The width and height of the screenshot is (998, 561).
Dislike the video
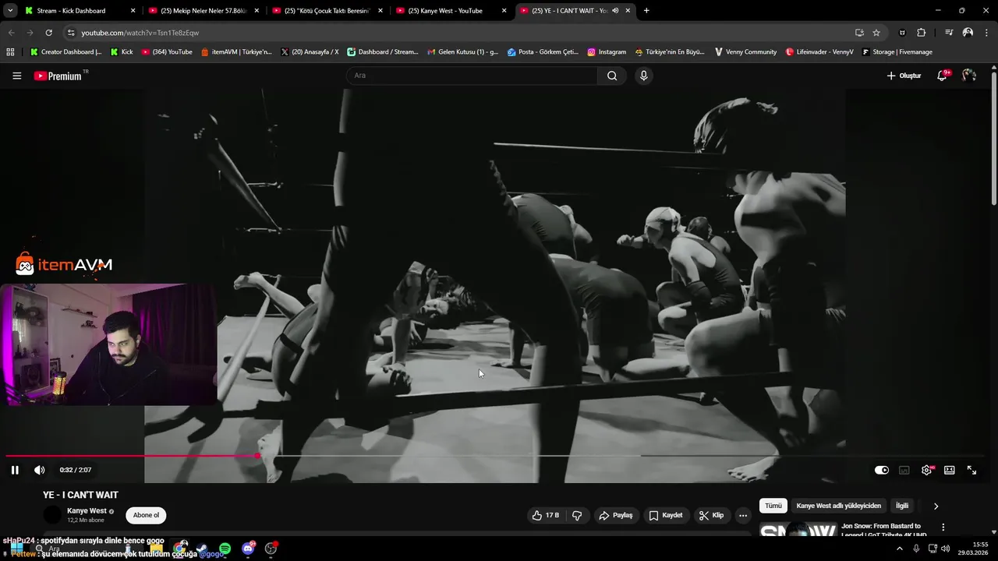[577, 515]
